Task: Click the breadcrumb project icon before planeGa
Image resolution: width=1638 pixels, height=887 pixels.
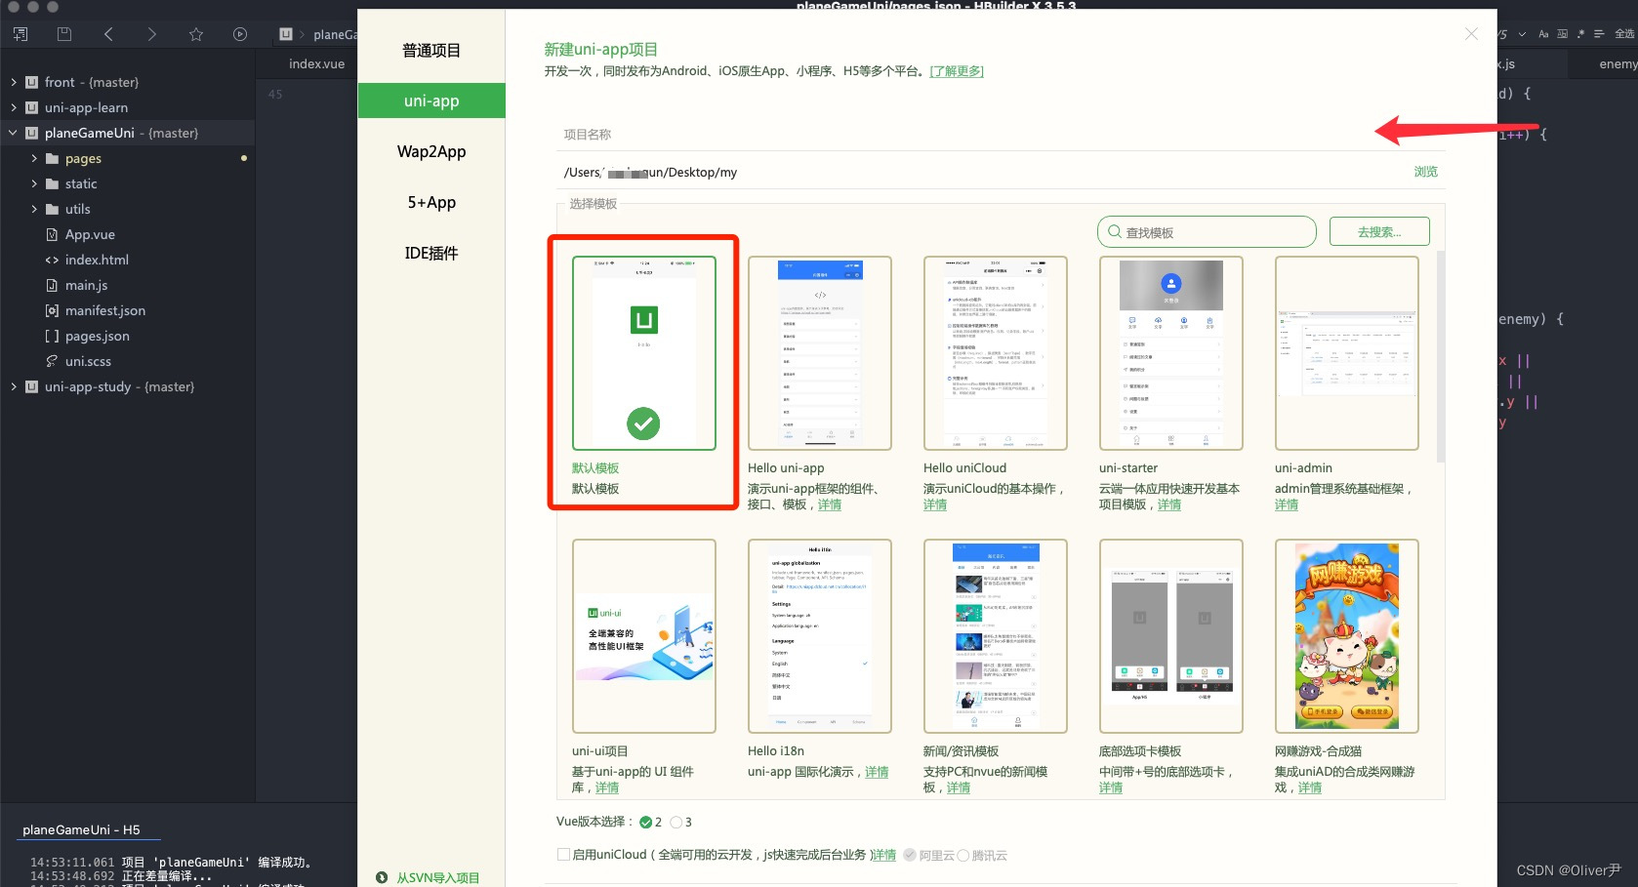Action: point(286,34)
